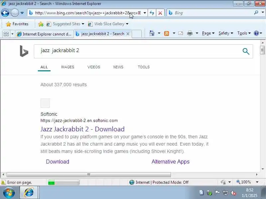Click the Print icon
266x199 pixels.
click(190, 33)
